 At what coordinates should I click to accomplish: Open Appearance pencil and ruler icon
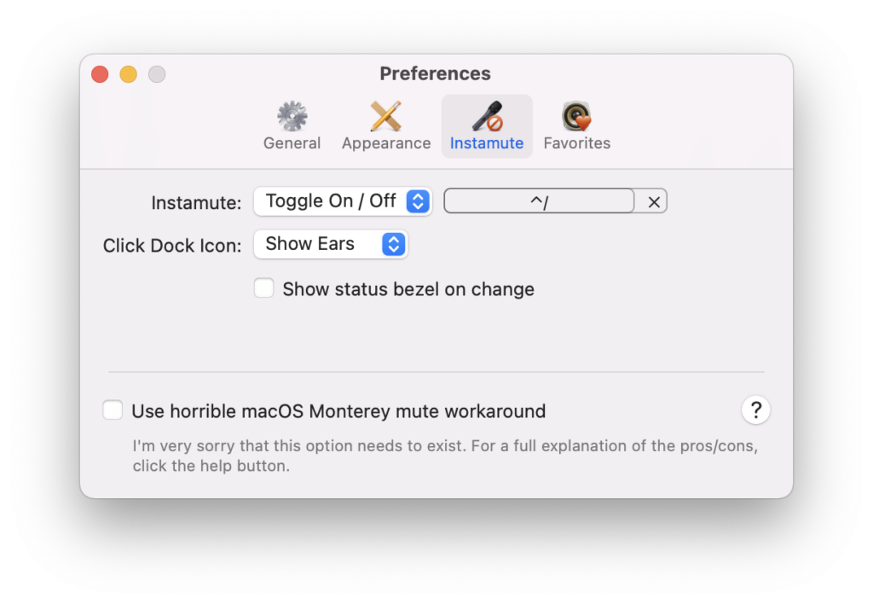(x=386, y=116)
